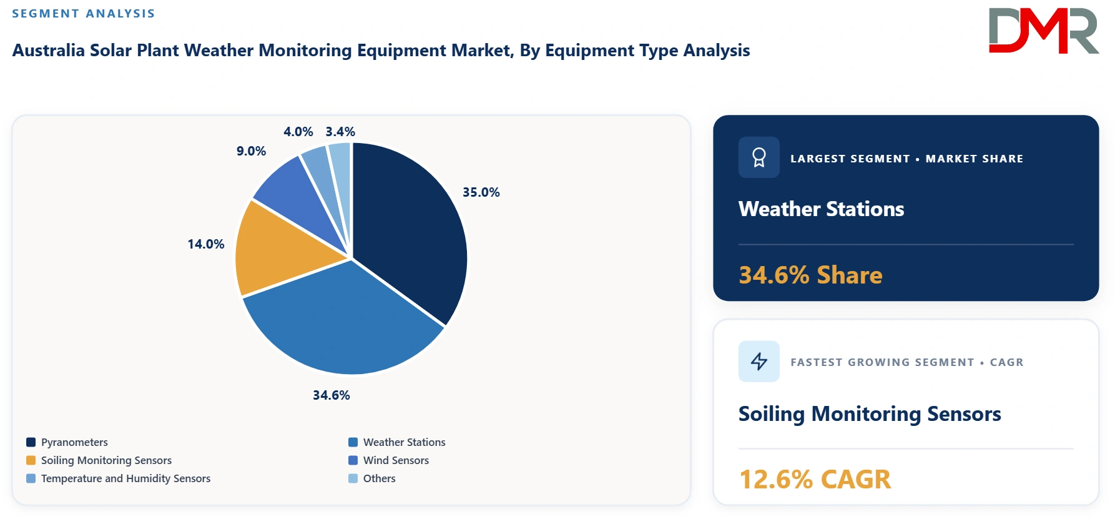Click the 14.0% pie data label
This screenshot has height=519, width=1115.
point(206,244)
